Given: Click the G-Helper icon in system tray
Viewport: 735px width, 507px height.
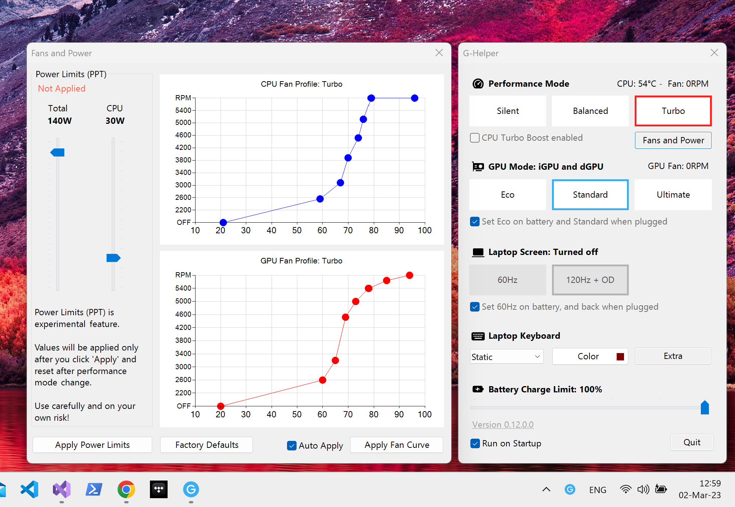Looking at the screenshot, I should pos(570,489).
